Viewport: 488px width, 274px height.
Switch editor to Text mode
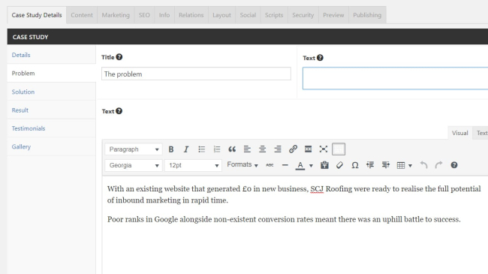[481, 133]
